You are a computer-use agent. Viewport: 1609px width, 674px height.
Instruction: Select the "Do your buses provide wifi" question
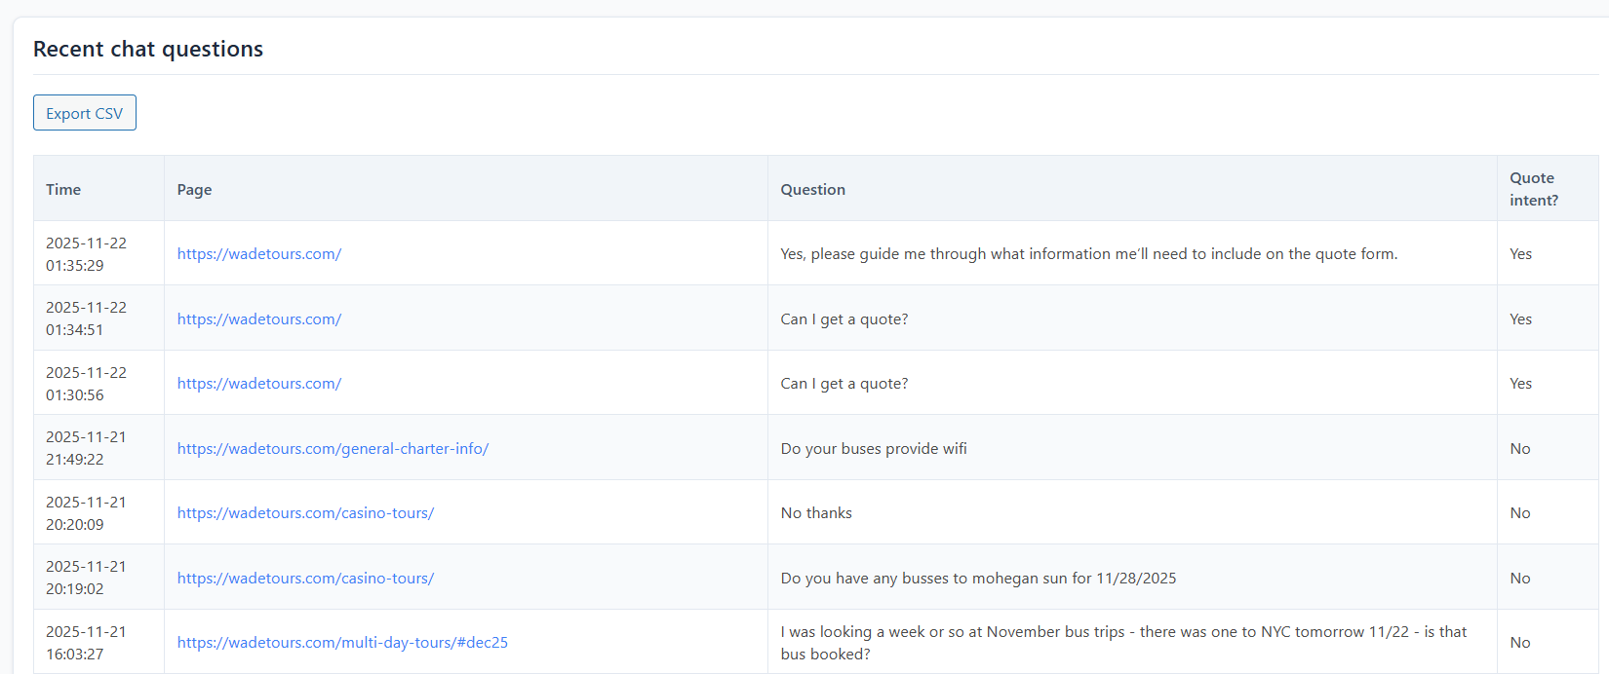(874, 449)
